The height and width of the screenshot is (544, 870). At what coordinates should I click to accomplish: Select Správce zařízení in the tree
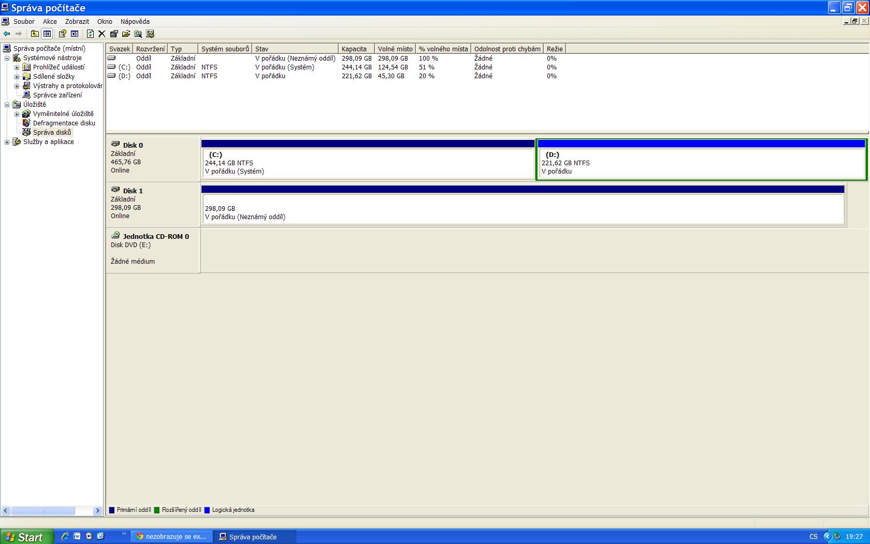(x=57, y=95)
